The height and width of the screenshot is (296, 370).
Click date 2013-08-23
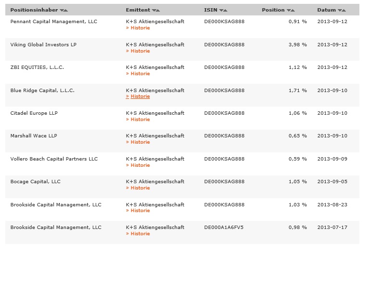332,205
